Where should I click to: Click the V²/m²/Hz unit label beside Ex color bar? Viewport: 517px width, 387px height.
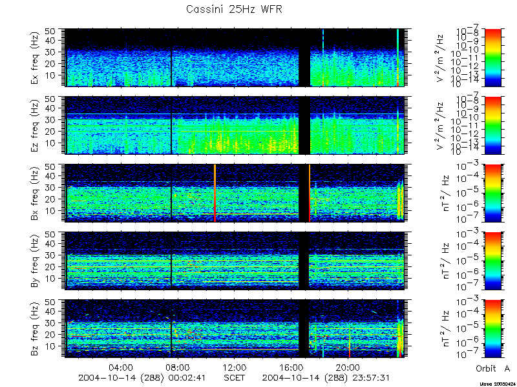pyautogui.click(x=441, y=57)
